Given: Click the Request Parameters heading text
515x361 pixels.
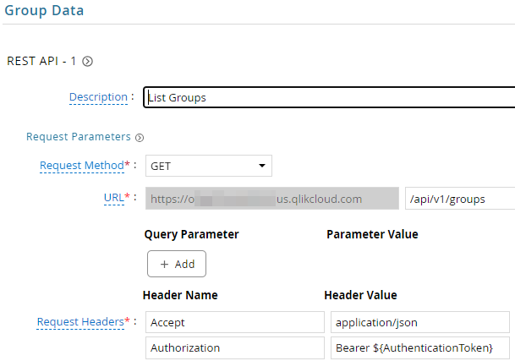Looking at the screenshot, I should pyautogui.click(x=79, y=137).
